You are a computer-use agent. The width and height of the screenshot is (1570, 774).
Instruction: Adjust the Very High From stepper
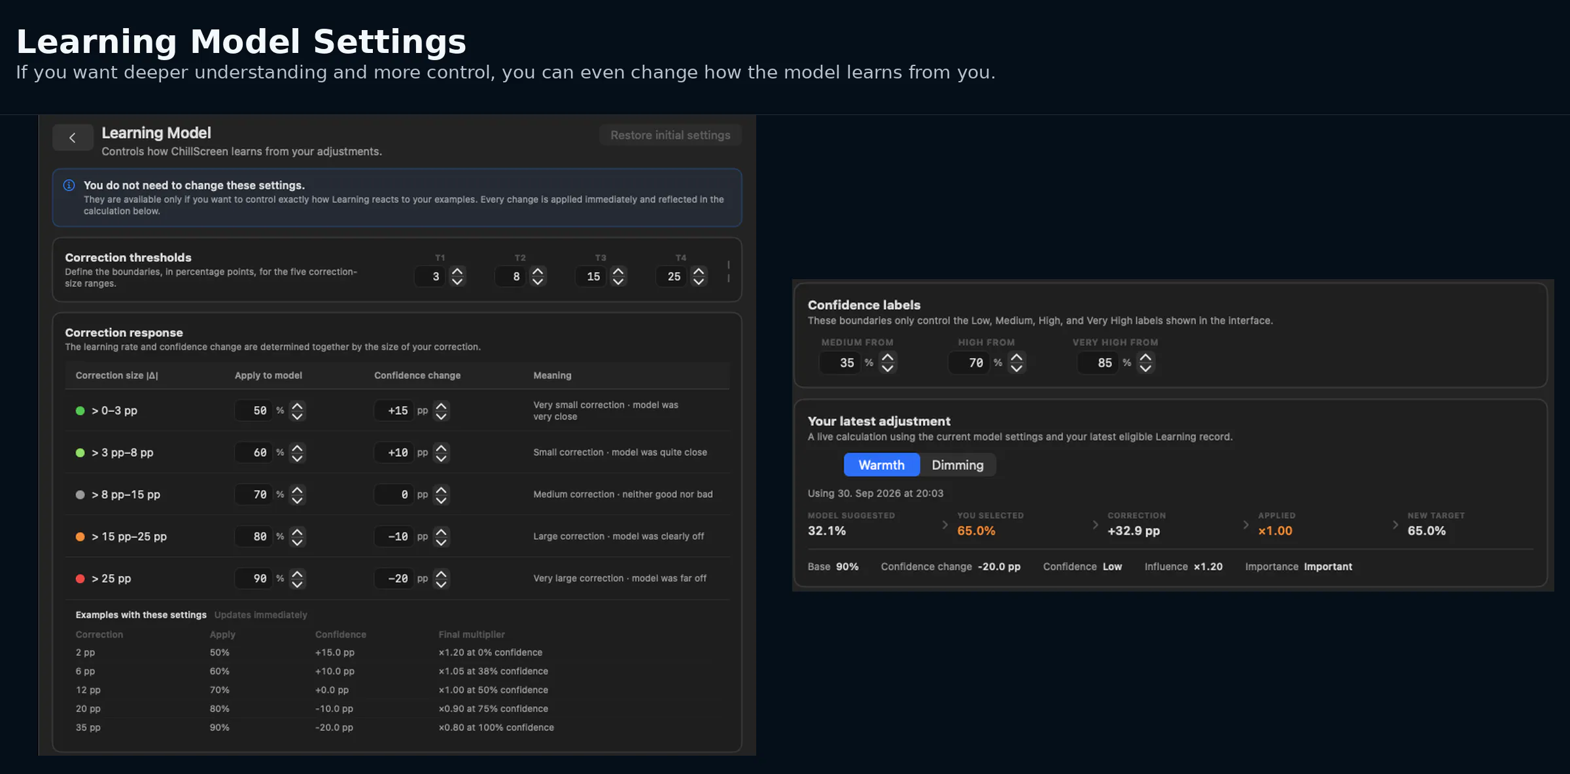coord(1145,362)
